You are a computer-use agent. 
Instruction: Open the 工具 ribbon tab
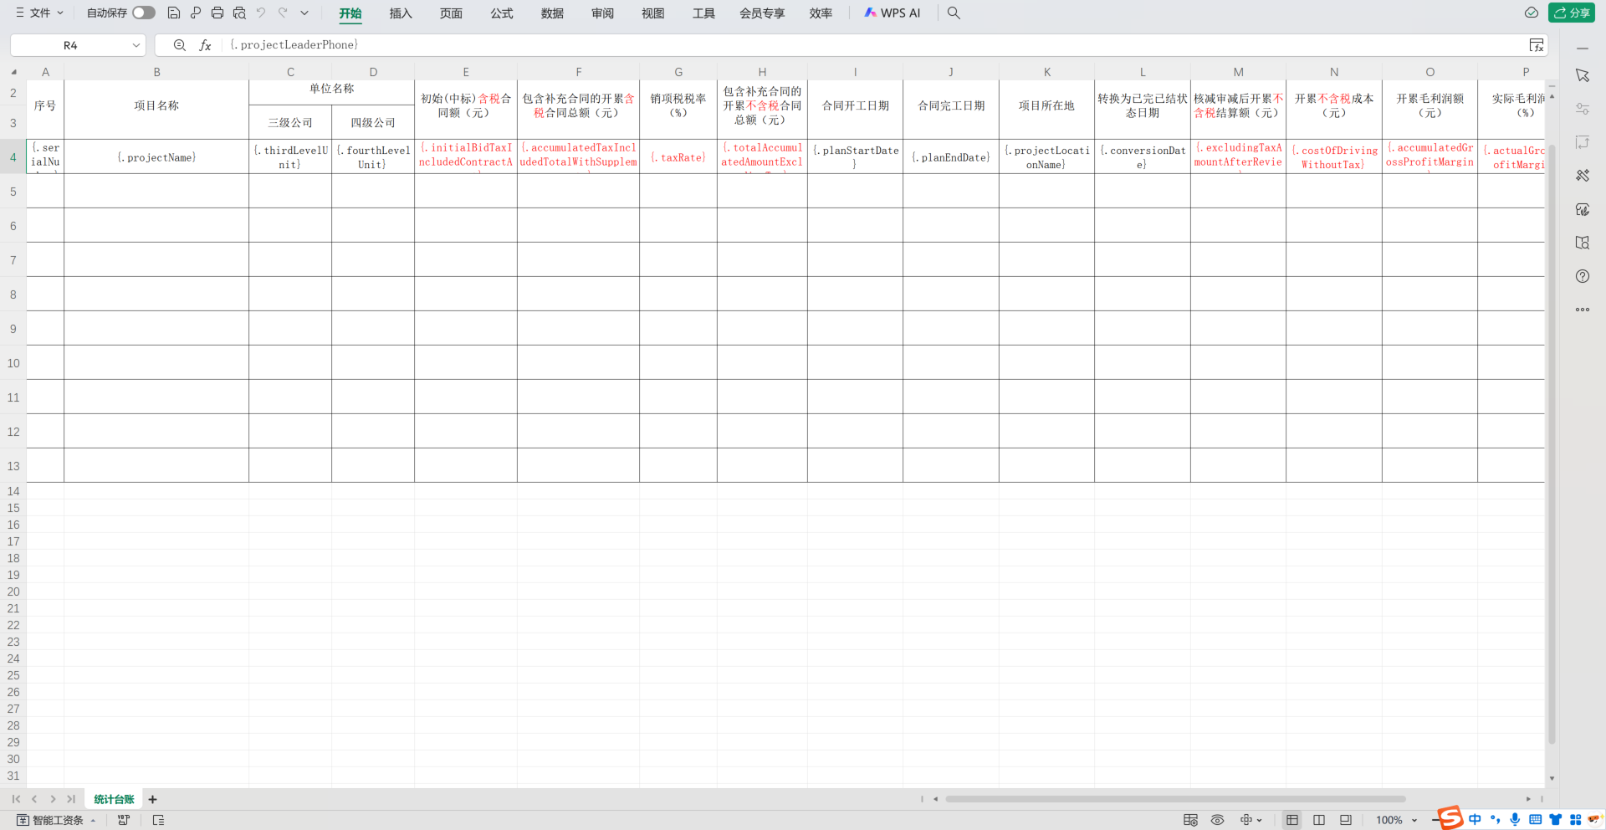point(703,13)
